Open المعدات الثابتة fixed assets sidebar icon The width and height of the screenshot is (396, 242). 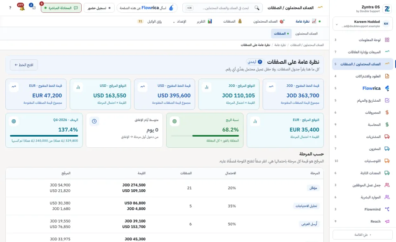tap(387, 173)
